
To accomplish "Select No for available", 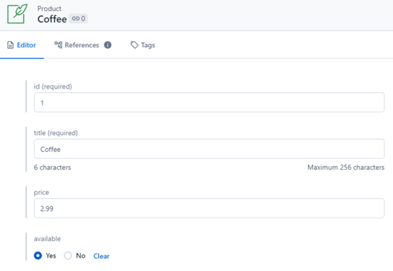I will click(x=68, y=256).
